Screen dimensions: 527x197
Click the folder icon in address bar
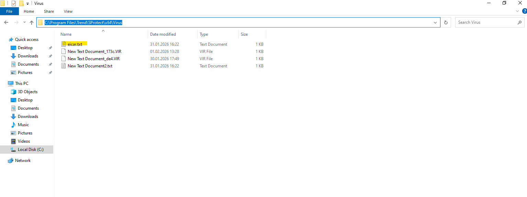41,22
